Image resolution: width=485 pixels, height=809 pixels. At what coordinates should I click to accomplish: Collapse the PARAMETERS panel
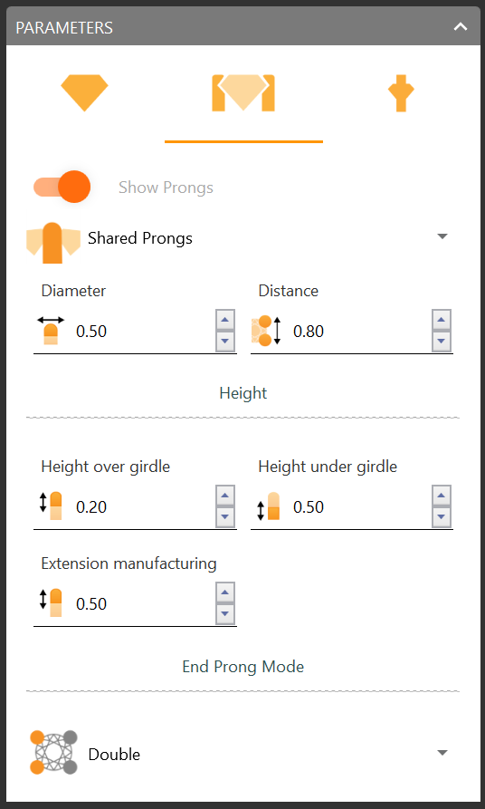(x=461, y=27)
